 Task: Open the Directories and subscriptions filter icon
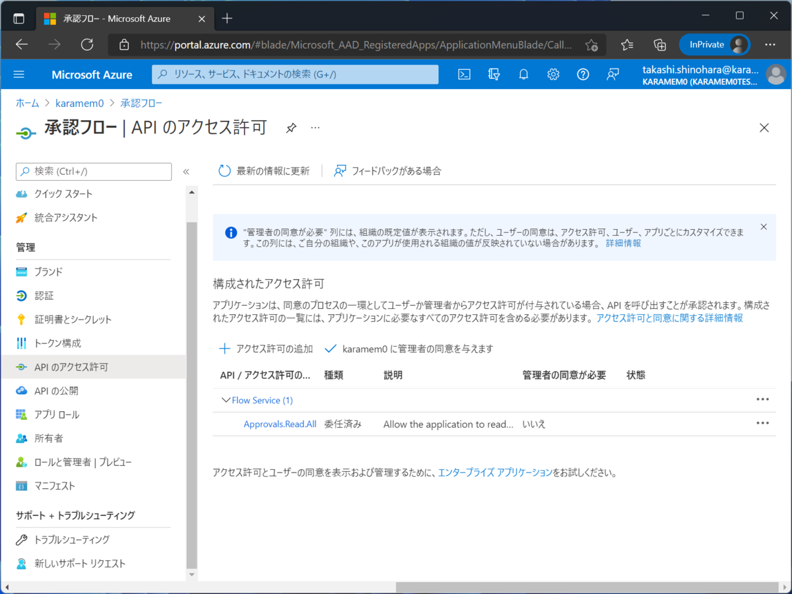click(x=494, y=75)
